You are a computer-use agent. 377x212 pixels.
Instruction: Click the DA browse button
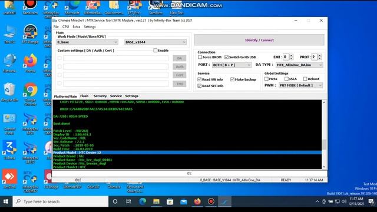(x=179, y=58)
